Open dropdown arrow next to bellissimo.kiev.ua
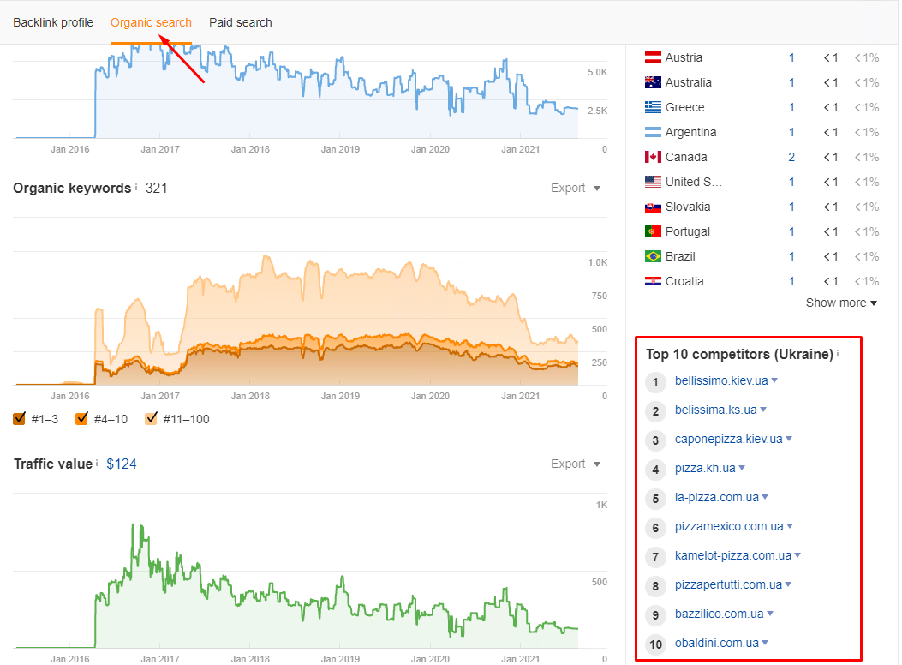This screenshot has width=902, height=665. pos(774,380)
